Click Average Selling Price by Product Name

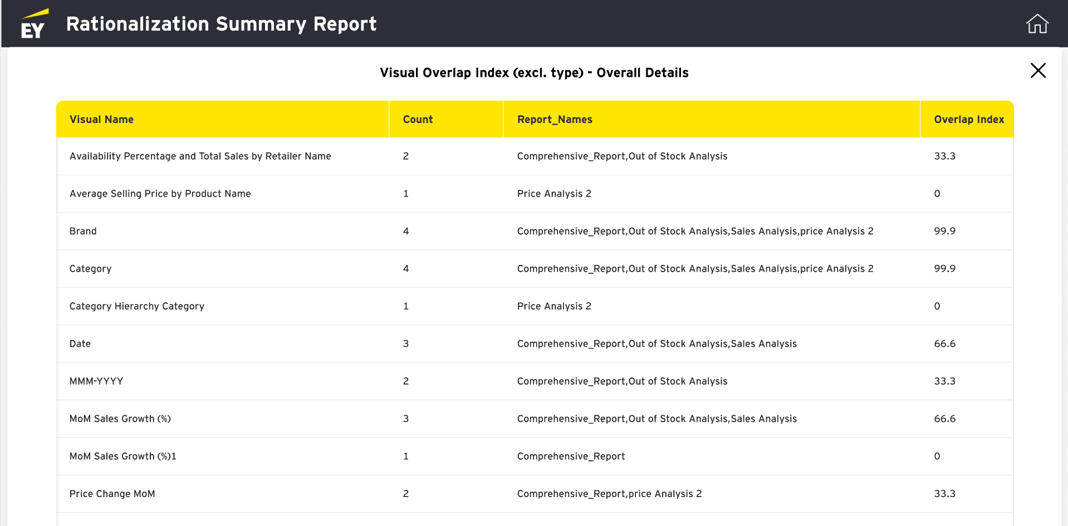click(x=160, y=194)
